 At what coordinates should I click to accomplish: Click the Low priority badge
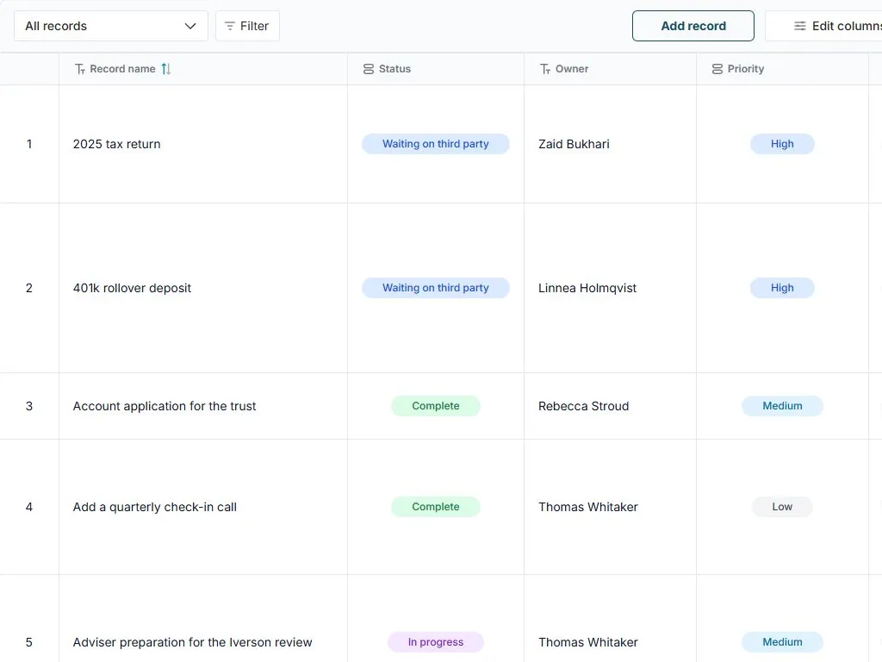click(782, 507)
